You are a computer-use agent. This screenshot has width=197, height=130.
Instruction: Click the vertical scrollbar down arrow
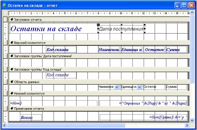click(192, 120)
